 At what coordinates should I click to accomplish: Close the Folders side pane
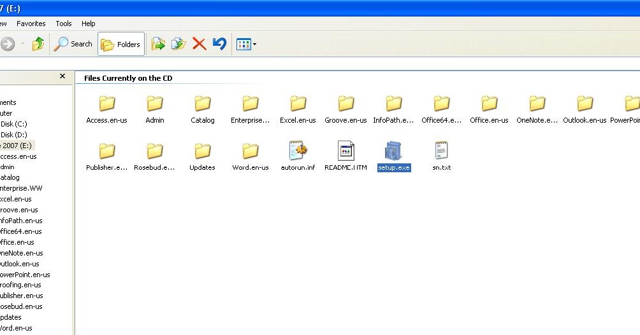click(x=62, y=76)
